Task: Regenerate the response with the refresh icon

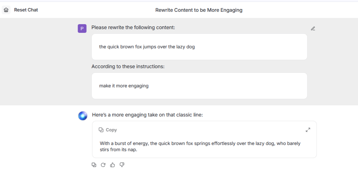Action: tap(103, 165)
